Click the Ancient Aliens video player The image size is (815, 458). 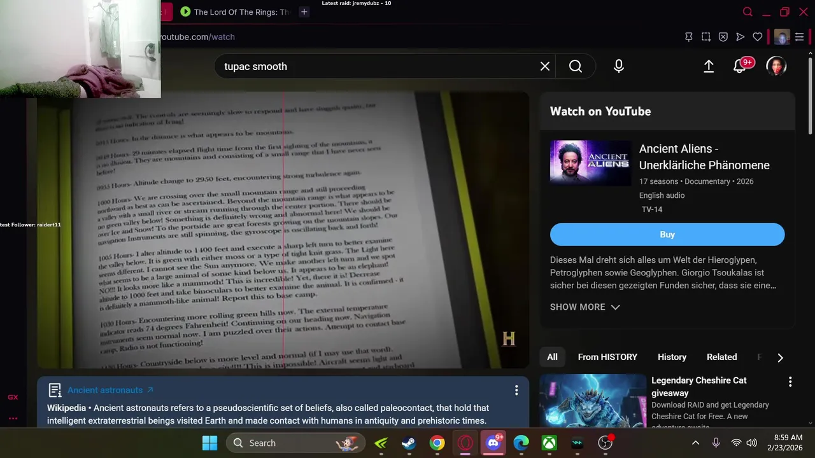(283, 230)
